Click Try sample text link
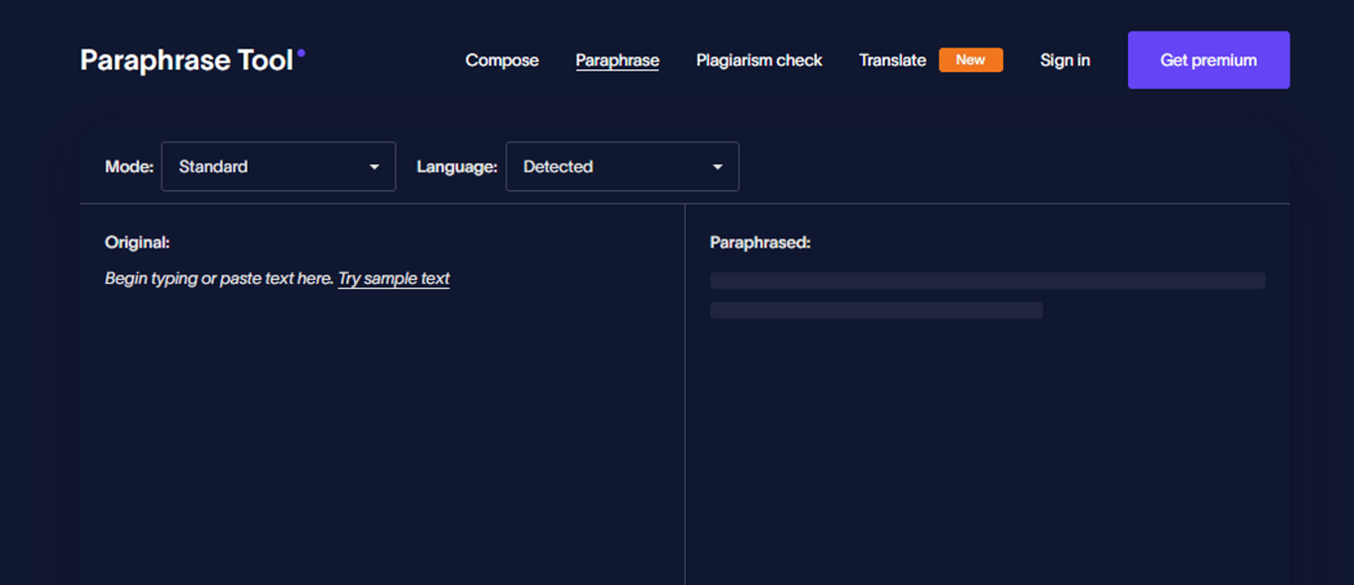The height and width of the screenshot is (585, 1354). click(x=394, y=279)
